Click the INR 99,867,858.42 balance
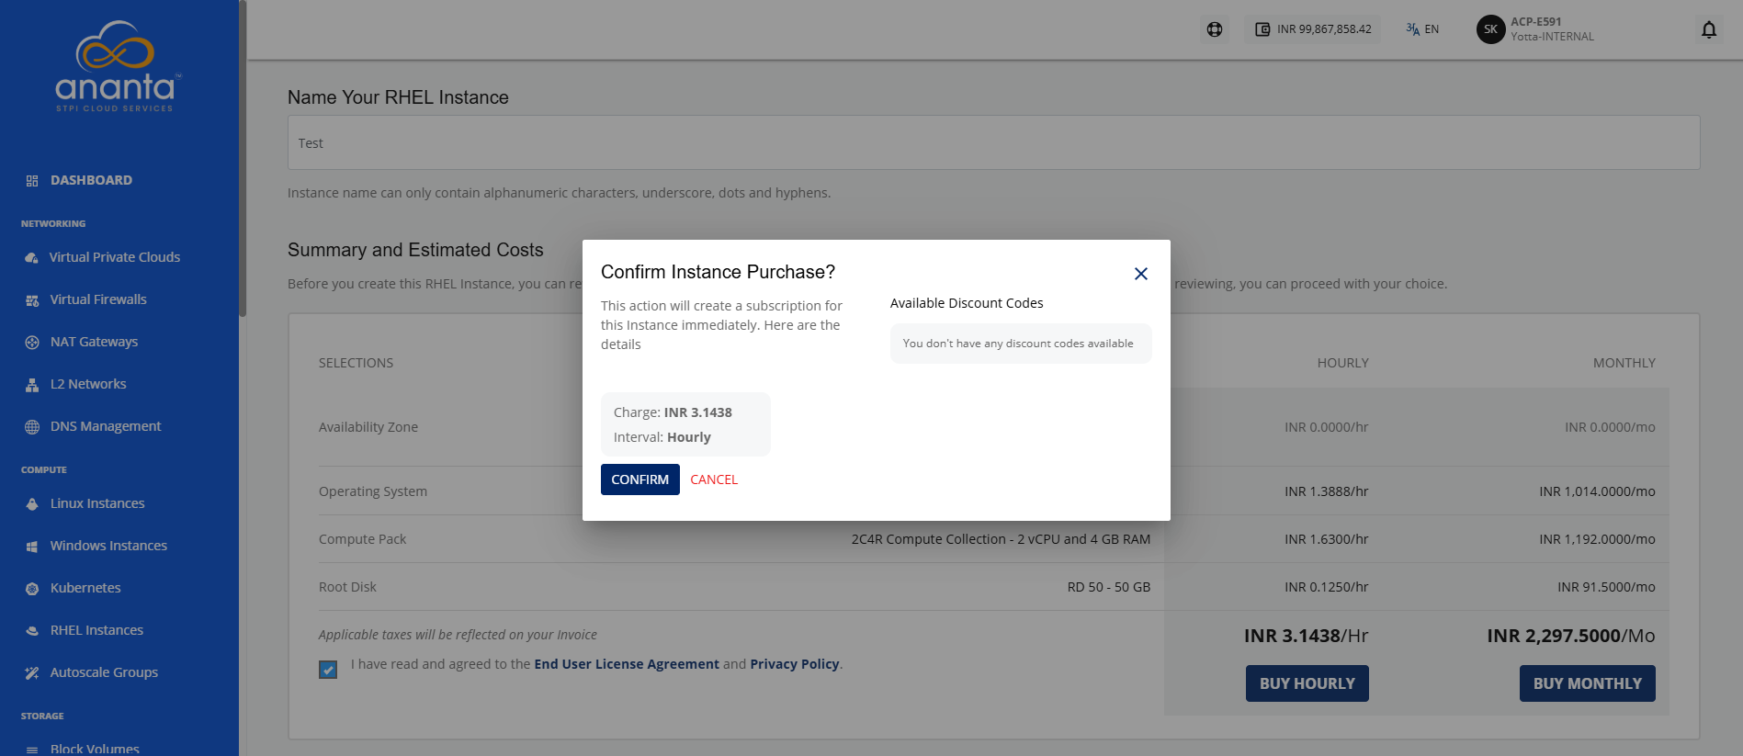The image size is (1743, 756). (1324, 29)
